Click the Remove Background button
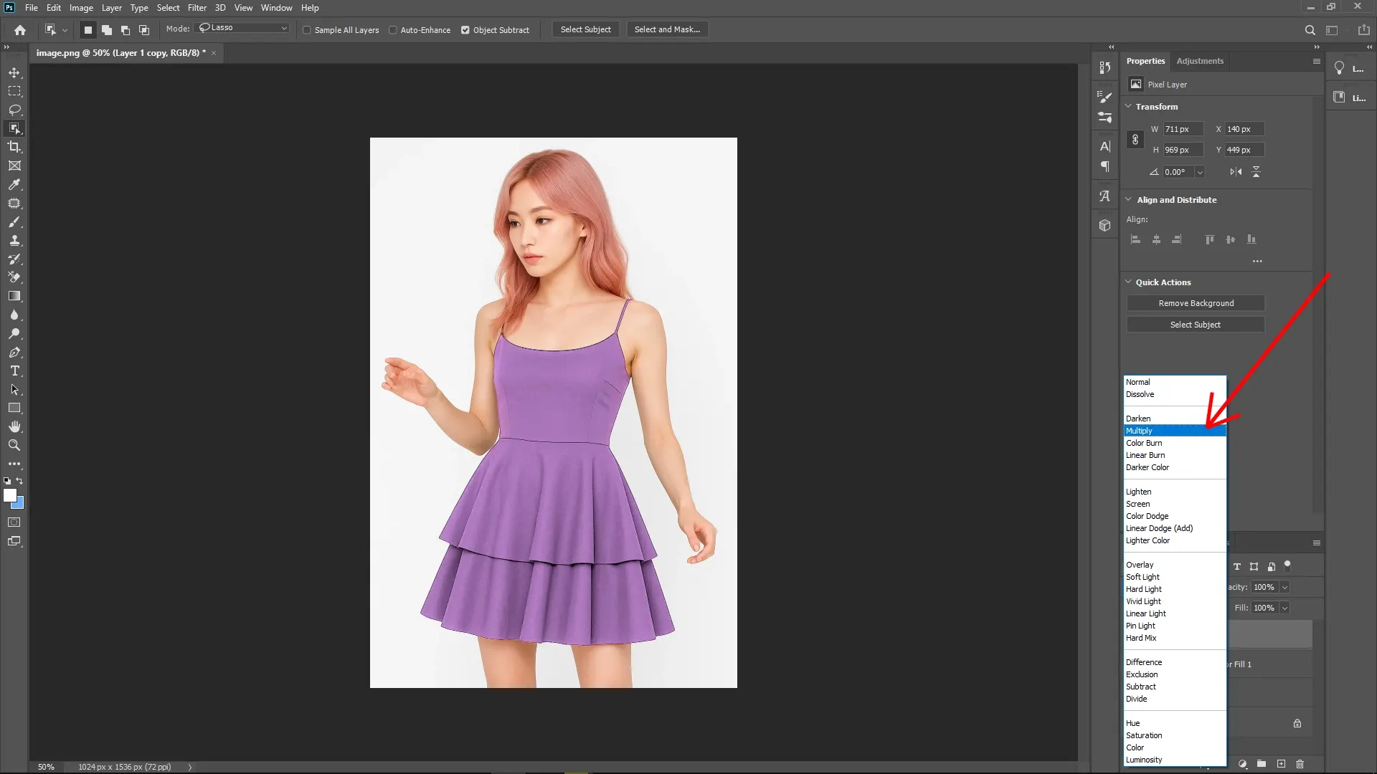 [x=1195, y=303]
